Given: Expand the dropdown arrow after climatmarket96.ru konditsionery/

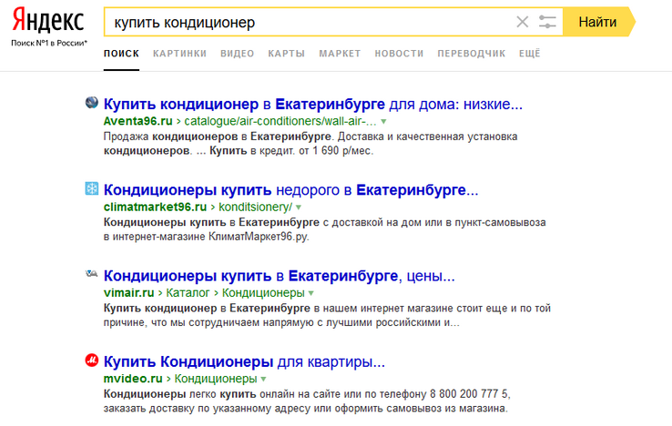Looking at the screenshot, I should [299, 208].
